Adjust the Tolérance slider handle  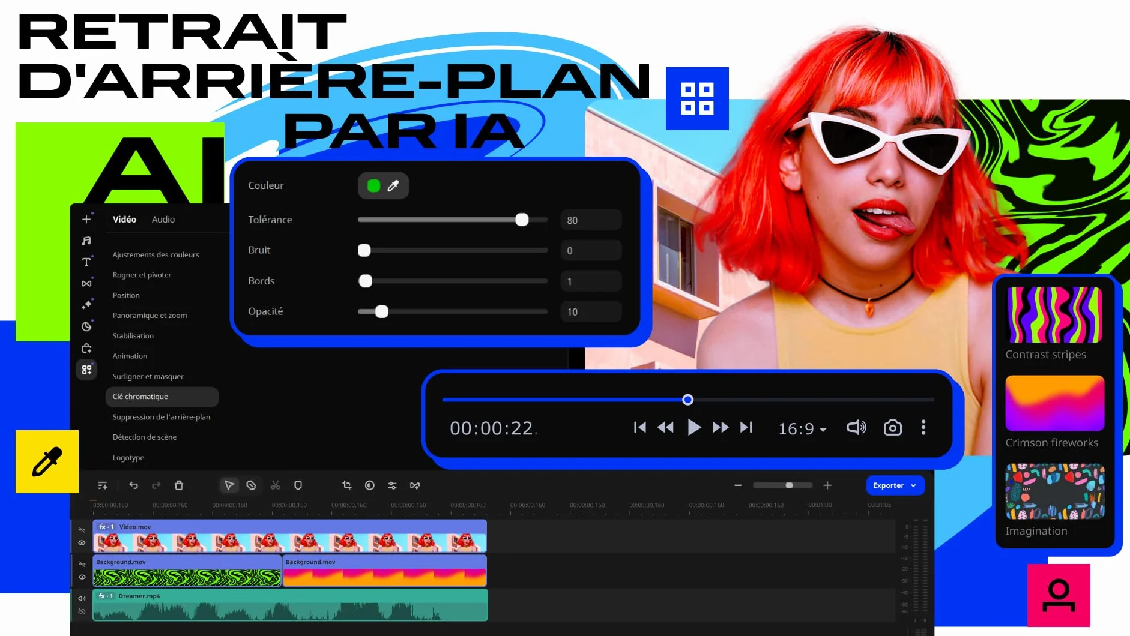pos(522,220)
